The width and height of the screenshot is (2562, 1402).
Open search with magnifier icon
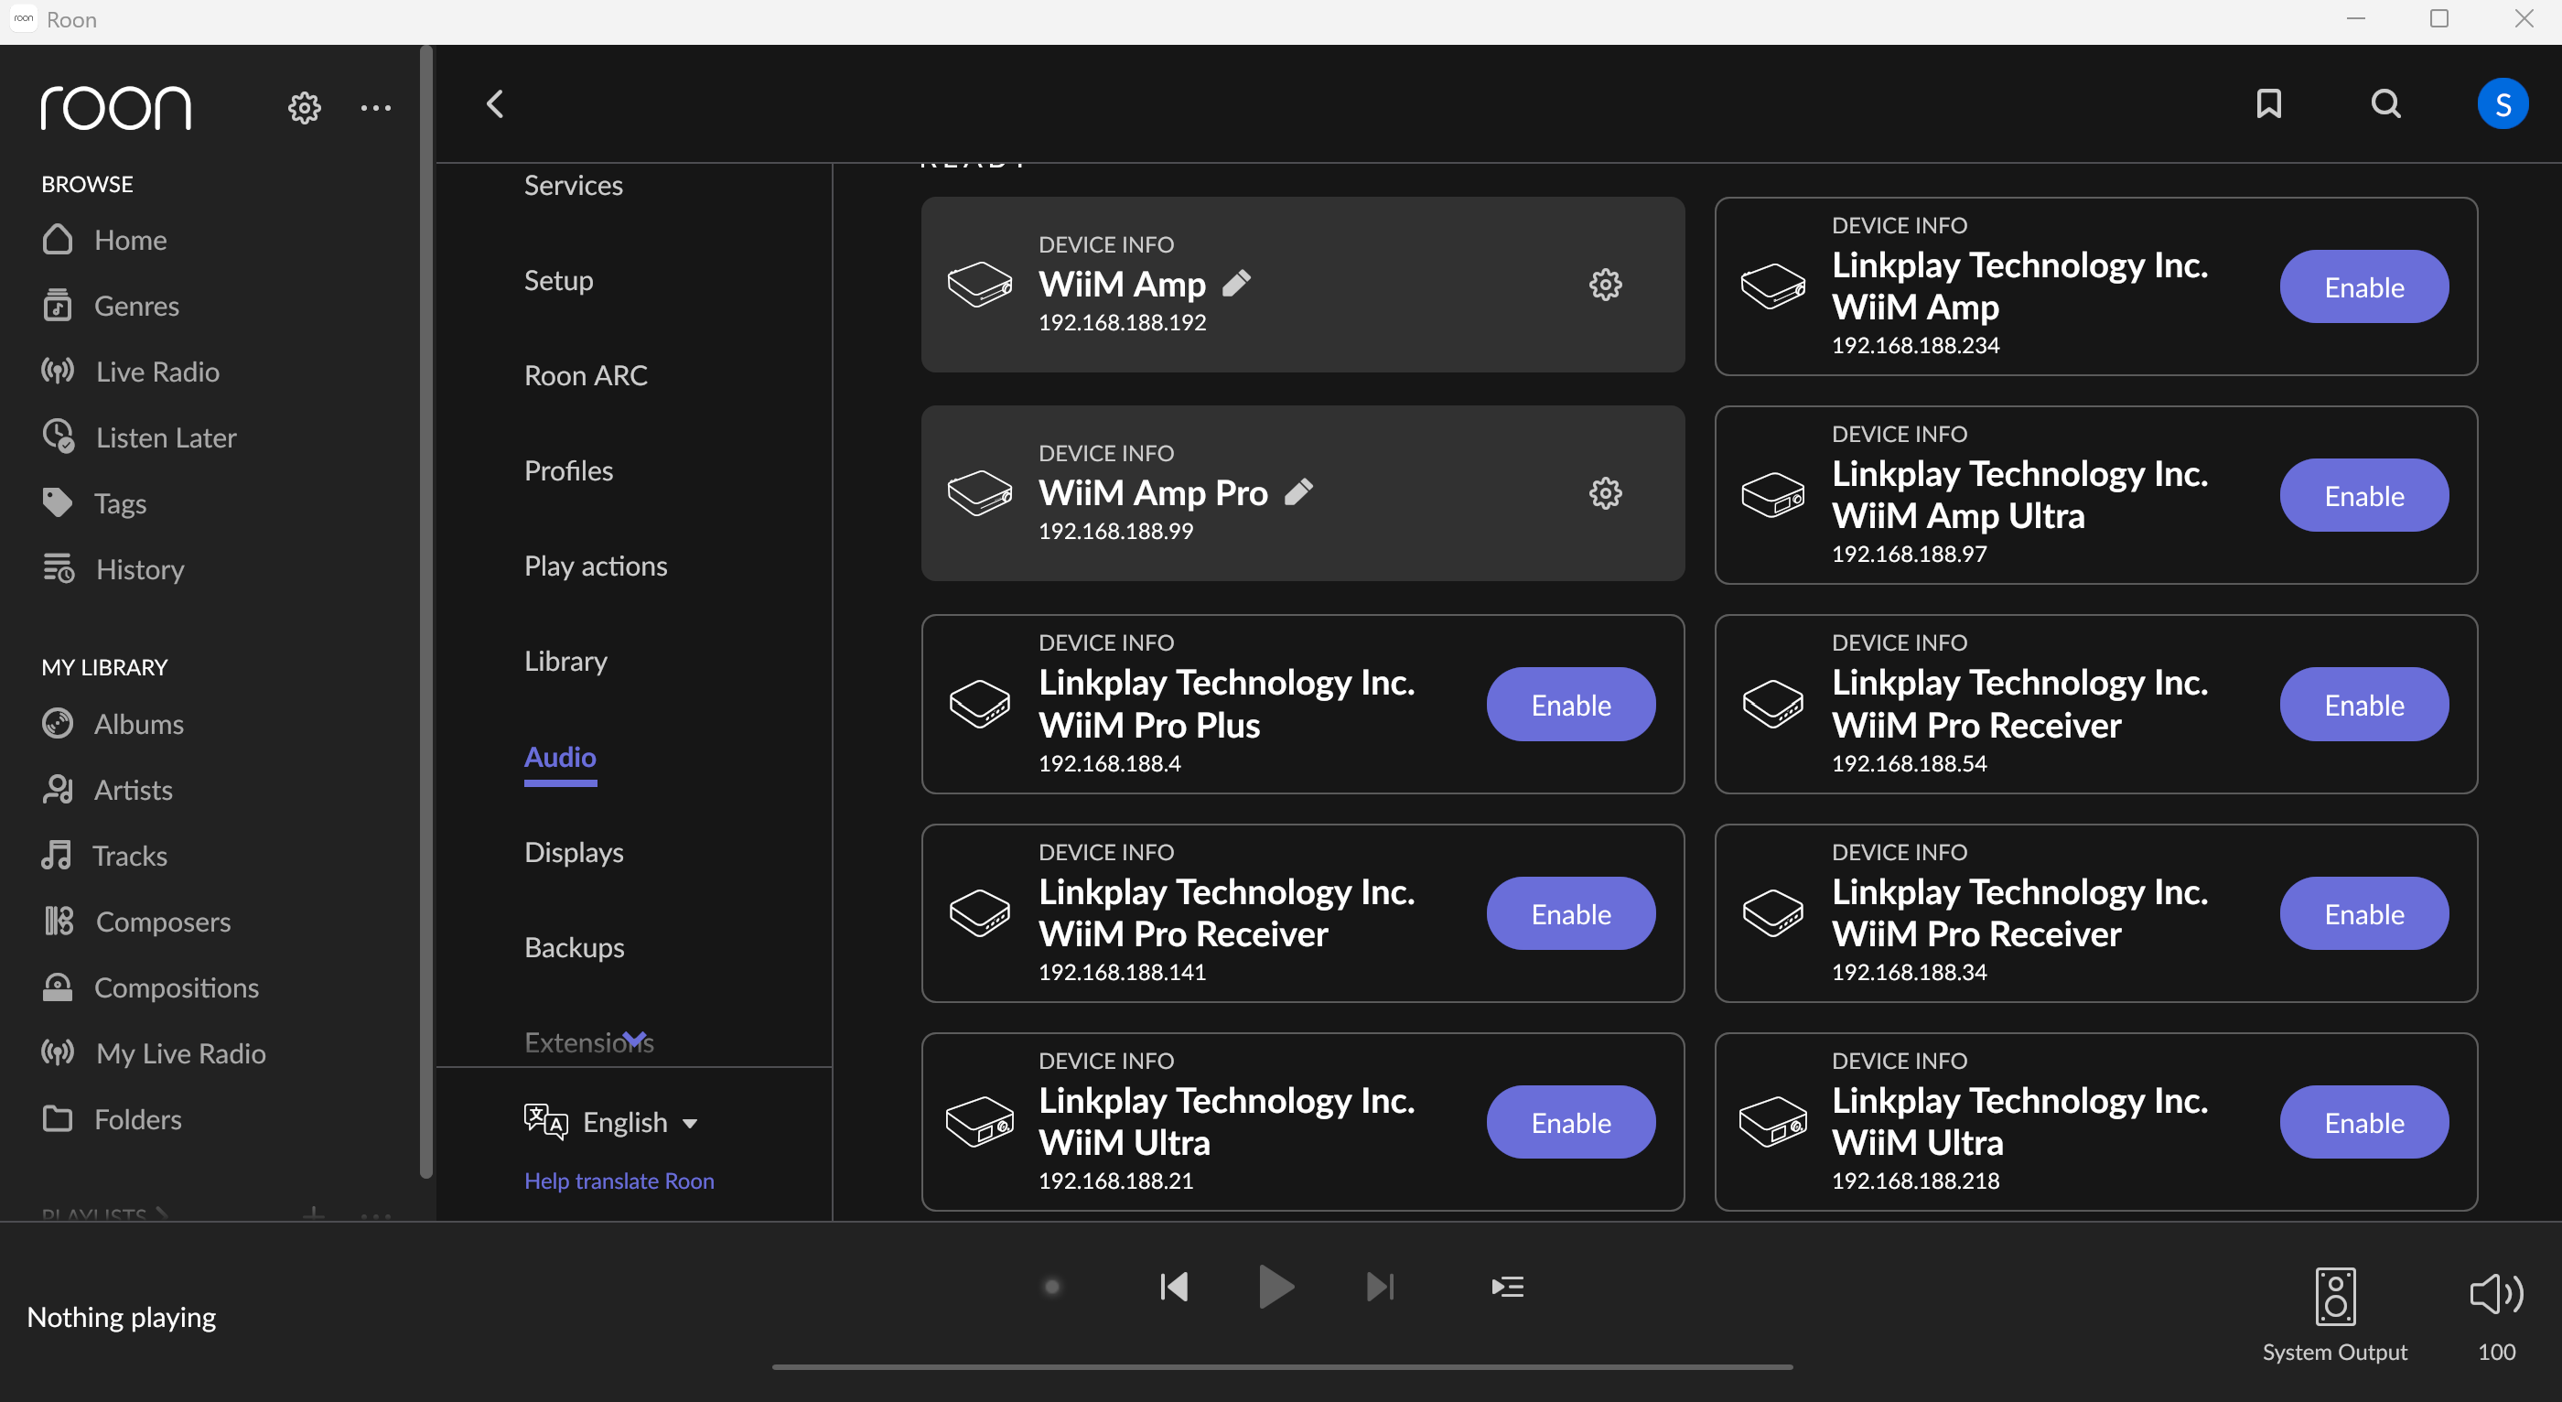[x=2385, y=103]
